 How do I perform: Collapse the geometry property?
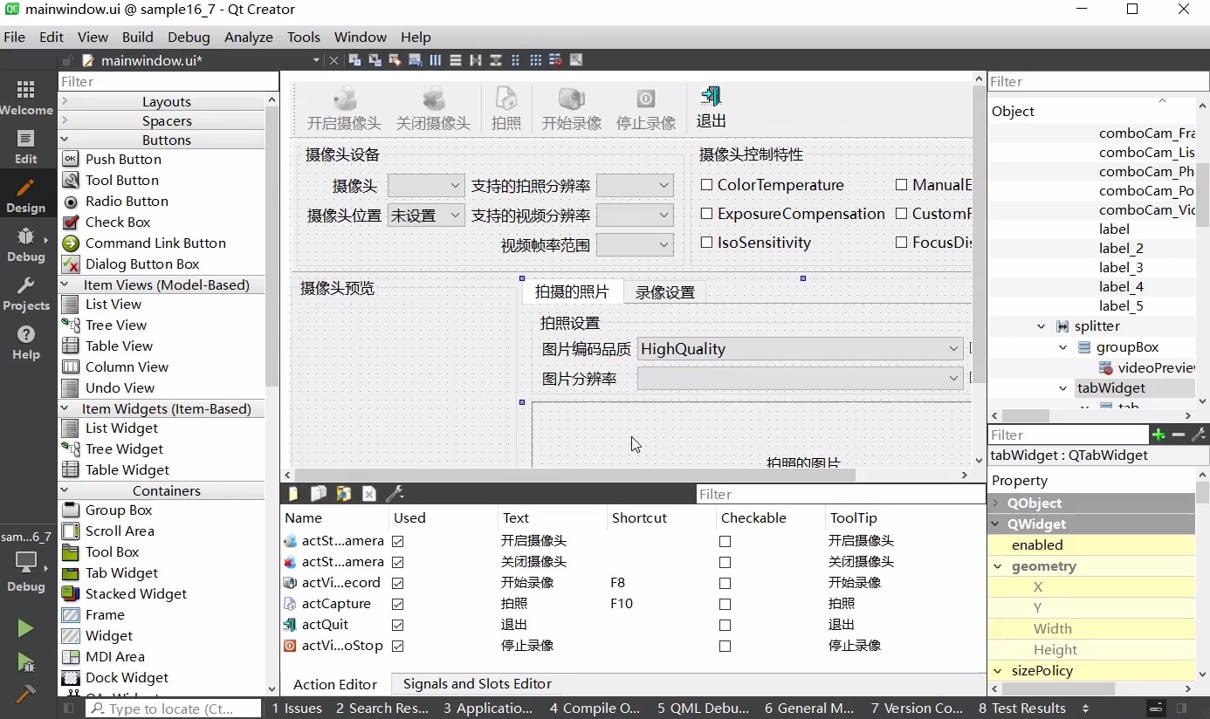pyautogui.click(x=997, y=565)
